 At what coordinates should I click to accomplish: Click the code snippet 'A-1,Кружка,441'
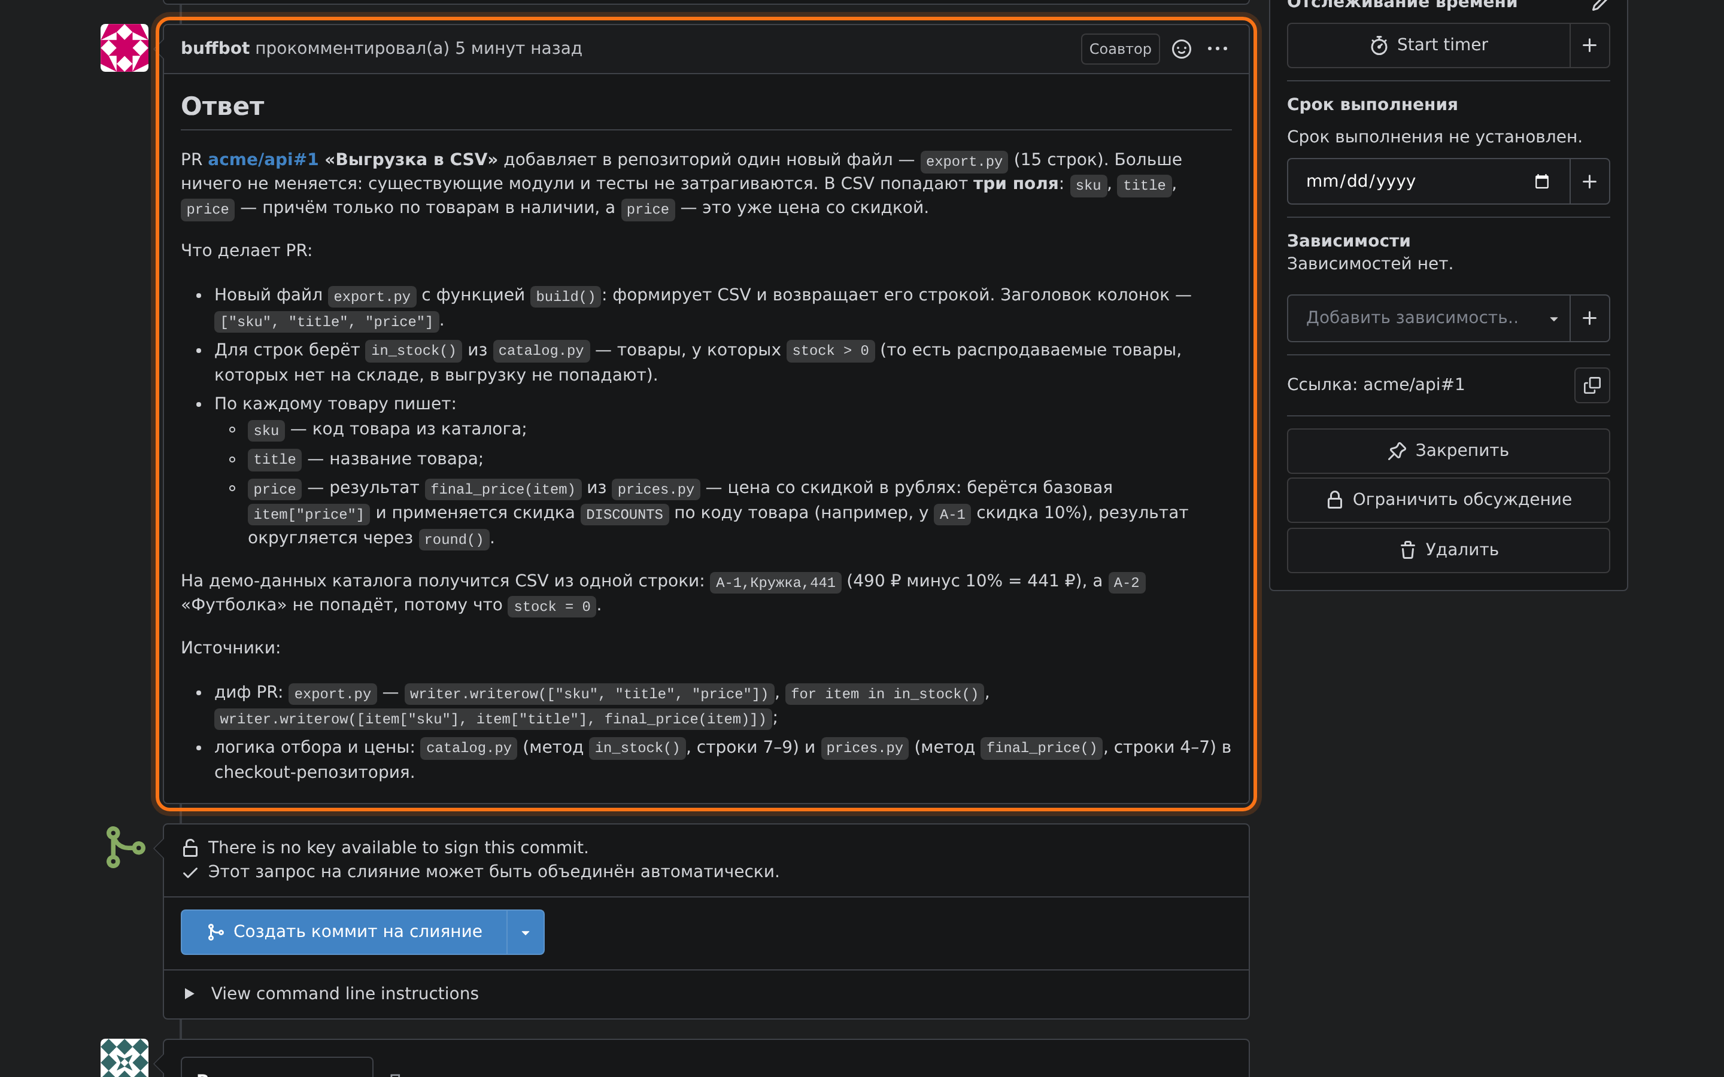click(x=775, y=582)
